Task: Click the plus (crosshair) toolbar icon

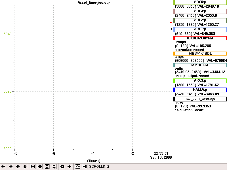Action: [69, 167]
